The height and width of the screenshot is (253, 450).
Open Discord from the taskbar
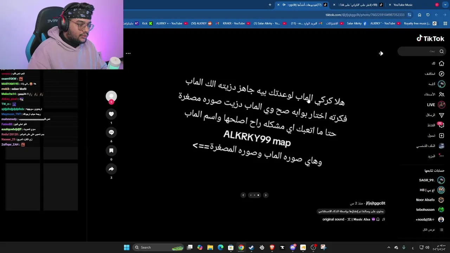coord(292,247)
